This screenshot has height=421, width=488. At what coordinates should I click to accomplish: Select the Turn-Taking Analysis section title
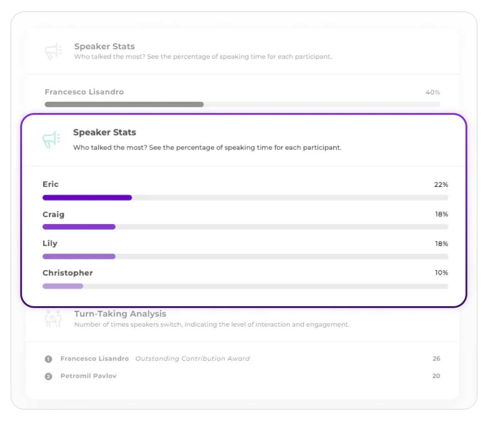coord(120,314)
